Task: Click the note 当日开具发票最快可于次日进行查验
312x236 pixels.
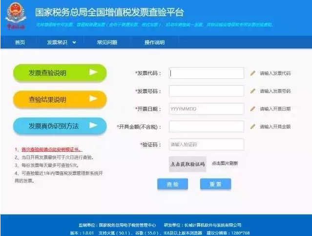Action: click(x=58, y=157)
